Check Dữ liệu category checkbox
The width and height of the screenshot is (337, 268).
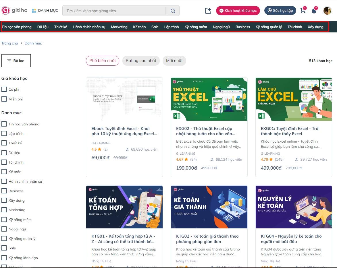[x=4, y=153]
